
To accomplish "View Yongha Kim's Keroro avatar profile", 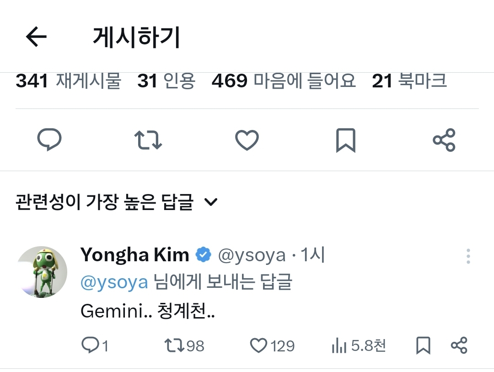I will click(x=43, y=272).
